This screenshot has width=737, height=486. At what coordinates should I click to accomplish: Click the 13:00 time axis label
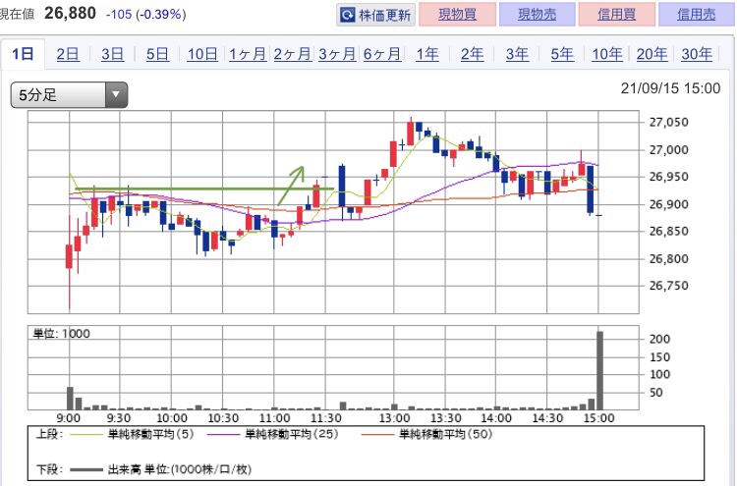(395, 418)
